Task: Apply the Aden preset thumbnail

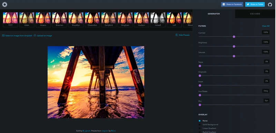Action: (x=27, y=20)
